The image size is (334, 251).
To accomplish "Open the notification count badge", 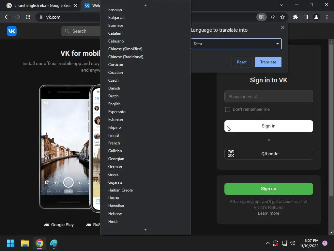I will (325, 243).
